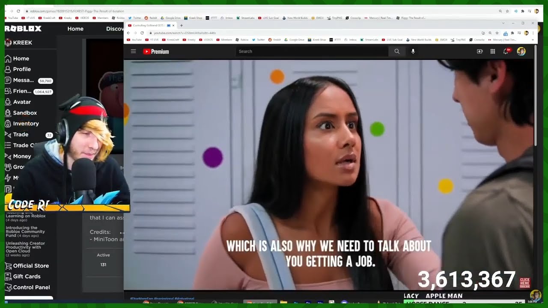Go to the YouTube Premium home logo

pos(156,51)
